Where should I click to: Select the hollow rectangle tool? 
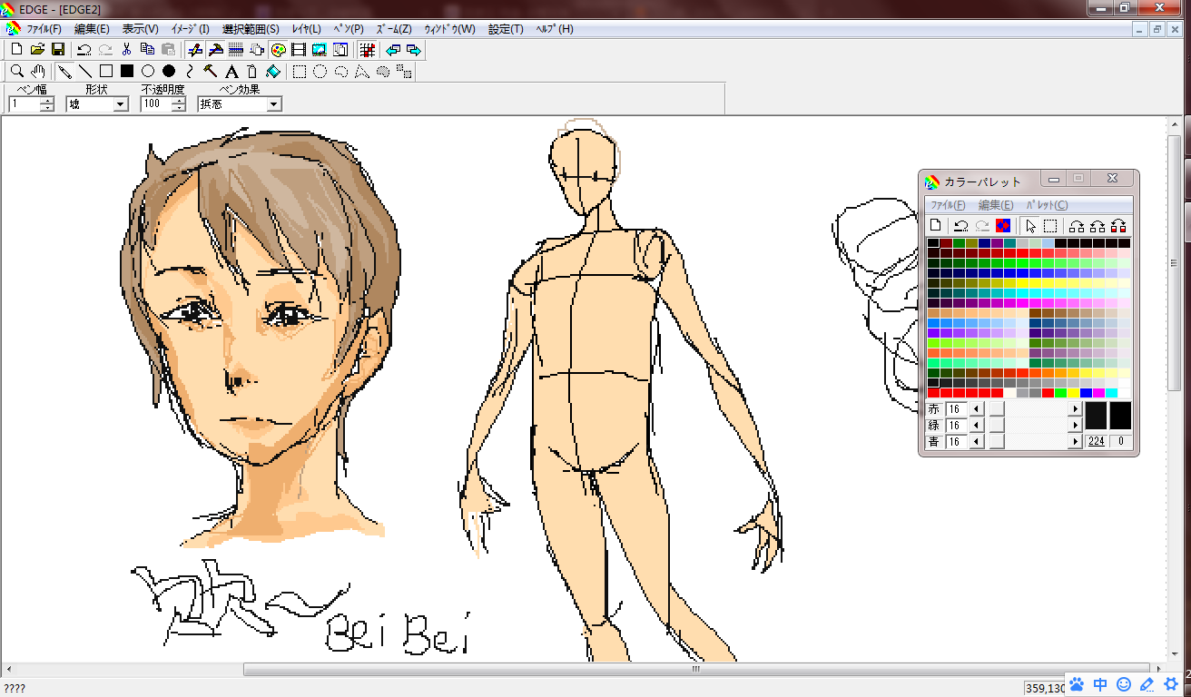coord(106,71)
